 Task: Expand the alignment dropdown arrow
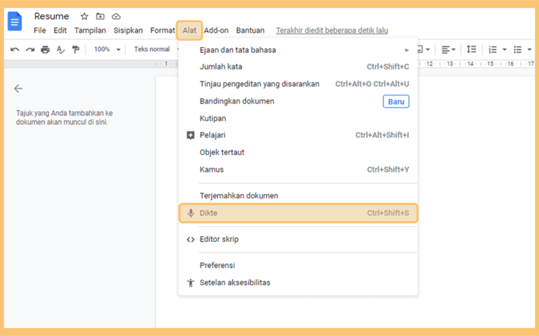453,50
